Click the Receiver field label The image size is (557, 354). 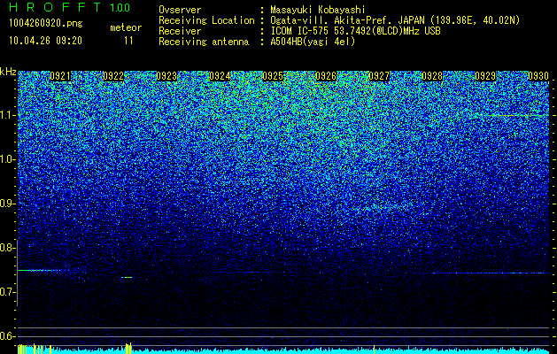click(x=180, y=31)
